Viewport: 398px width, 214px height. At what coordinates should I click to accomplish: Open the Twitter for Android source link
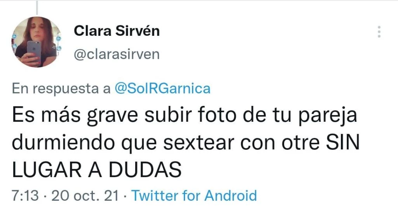coord(194,195)
